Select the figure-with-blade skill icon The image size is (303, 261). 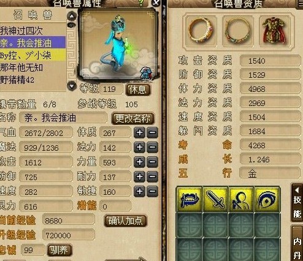coord(241,199)
